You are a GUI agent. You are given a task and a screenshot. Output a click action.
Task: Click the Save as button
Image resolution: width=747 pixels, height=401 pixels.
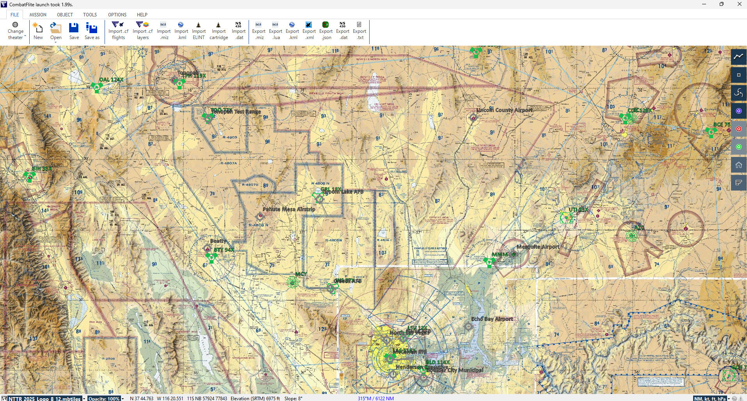point(92,31)
